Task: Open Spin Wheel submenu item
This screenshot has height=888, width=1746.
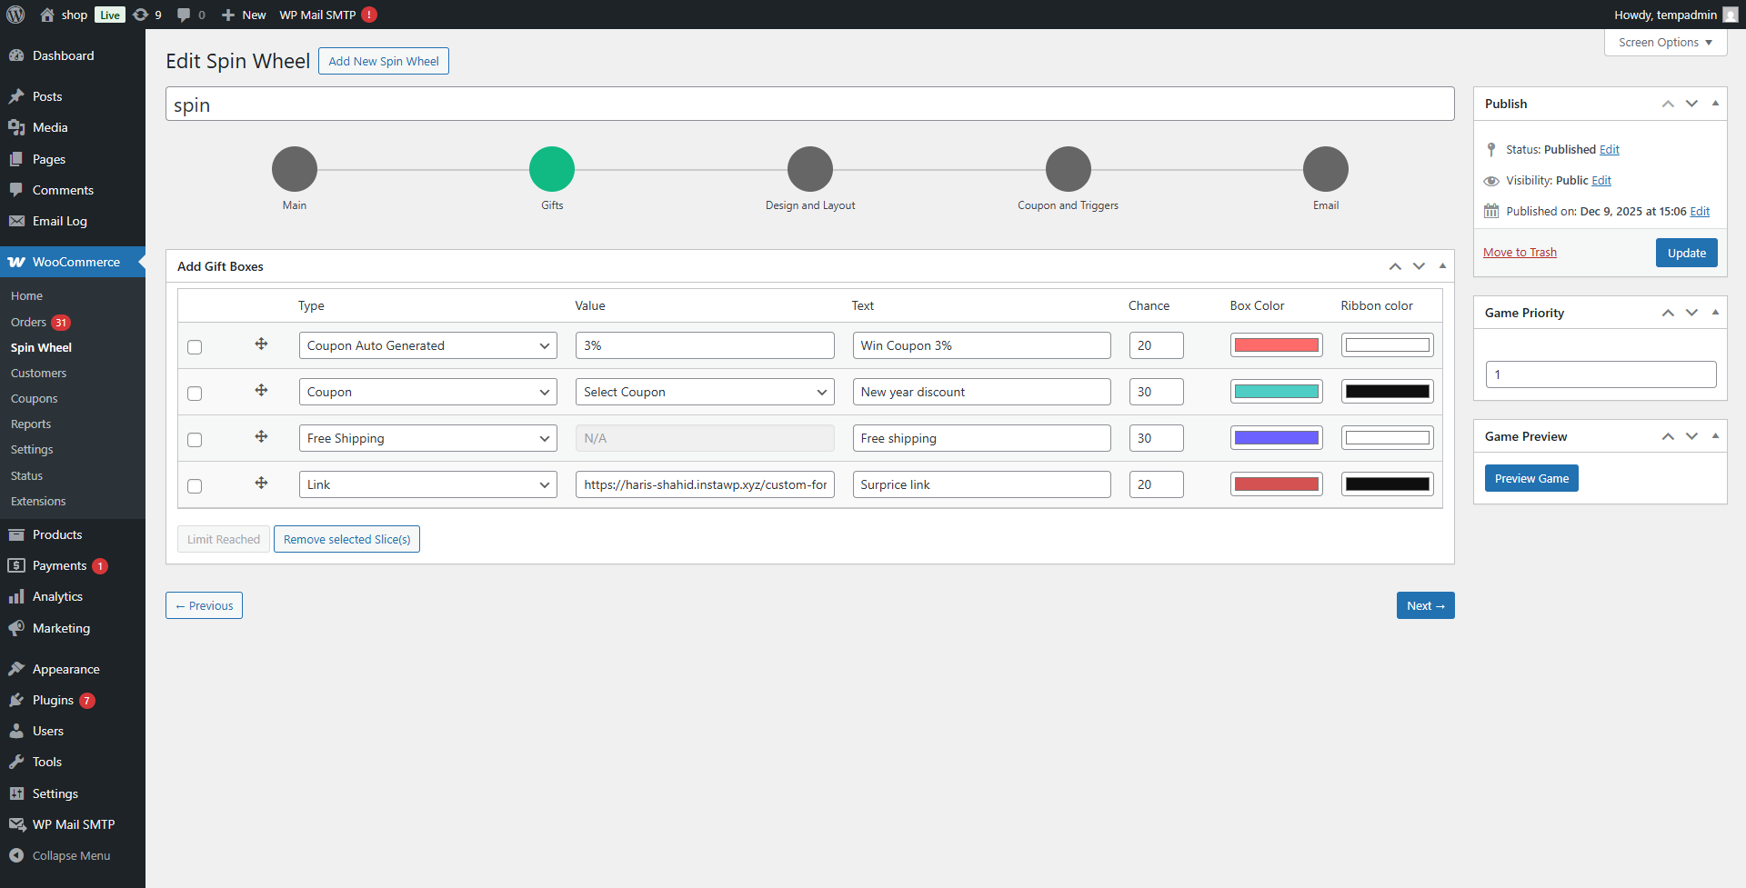Action: coord(41,347)
